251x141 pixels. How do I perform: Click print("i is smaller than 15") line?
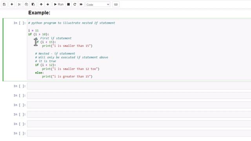coord(67,46)
